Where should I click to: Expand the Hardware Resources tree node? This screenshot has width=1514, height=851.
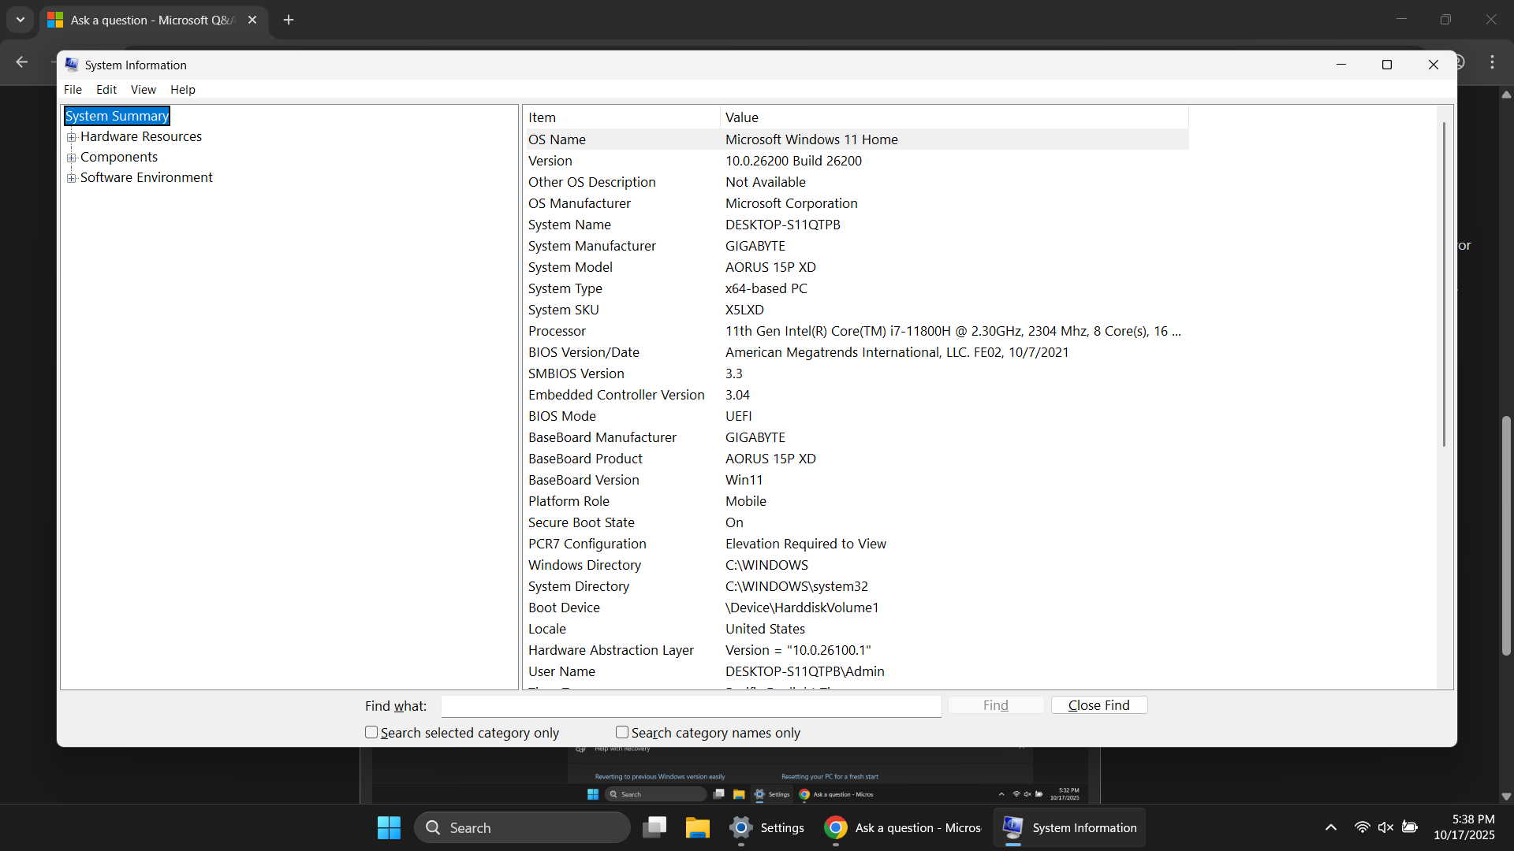72,136
